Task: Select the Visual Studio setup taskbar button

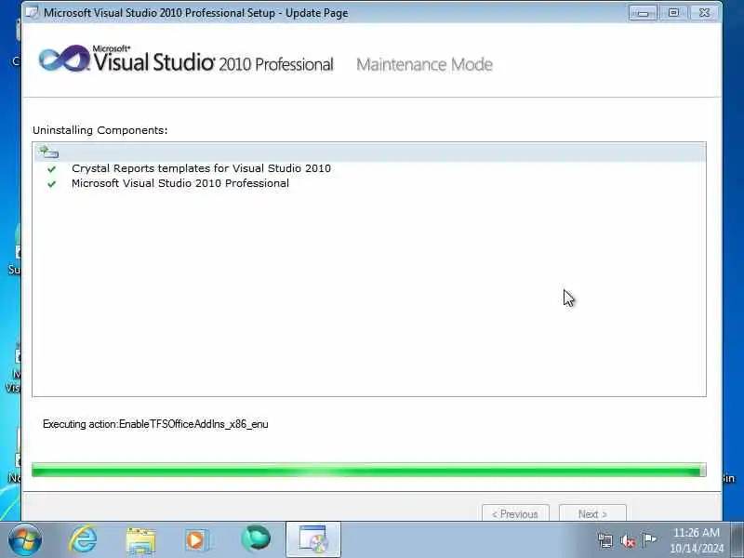Action: (313, 539)
